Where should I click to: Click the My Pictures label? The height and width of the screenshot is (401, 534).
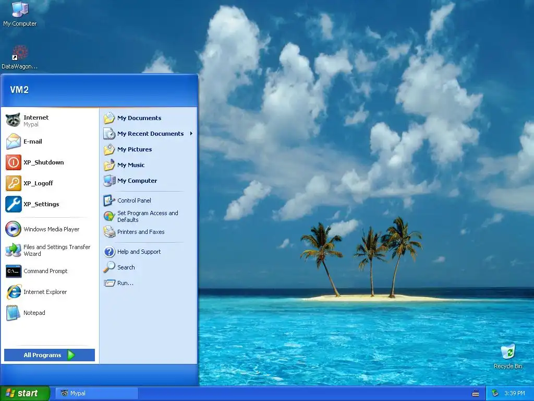135,149
